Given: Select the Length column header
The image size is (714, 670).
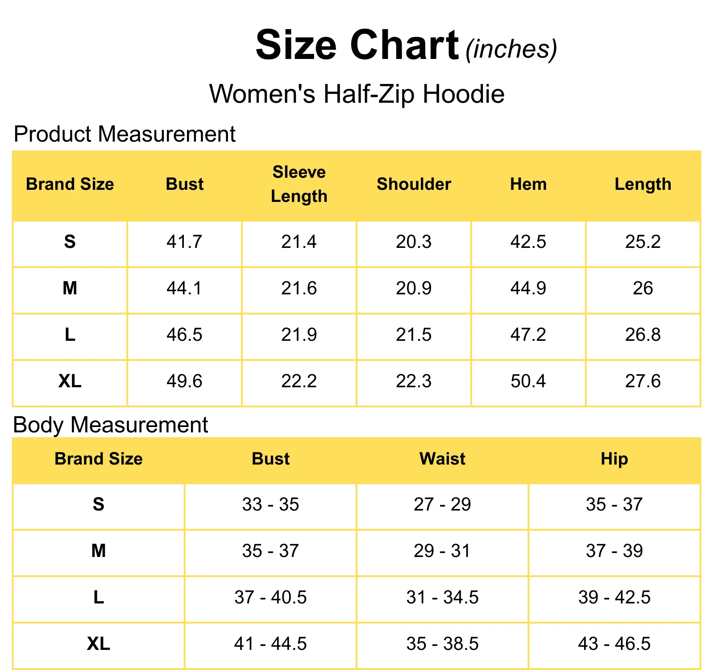Looking at the screenshot, I should [x=643, y=184].
